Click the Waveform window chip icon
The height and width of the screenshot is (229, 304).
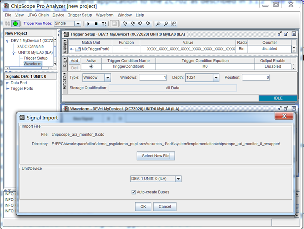[x=66, y=109]
